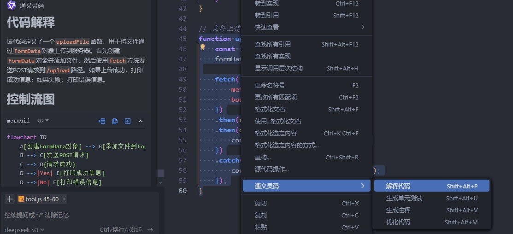Screen dimensions: 513x234
Task: Click the 'mermaid' language label
Action: (x=18, y=121)
